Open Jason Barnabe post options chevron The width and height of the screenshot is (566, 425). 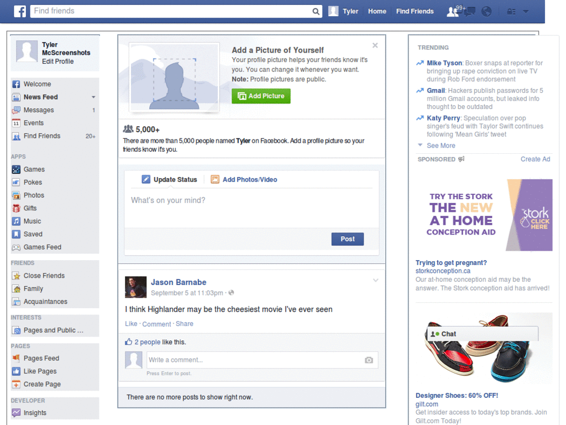376,281
